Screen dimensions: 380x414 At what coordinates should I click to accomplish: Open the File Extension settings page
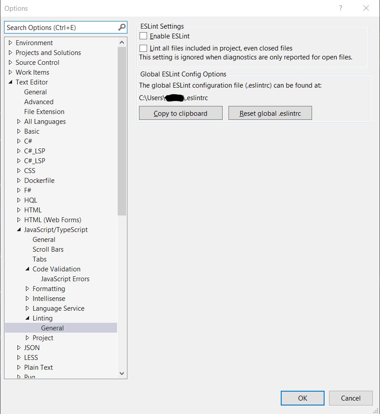tap(44, 111)
